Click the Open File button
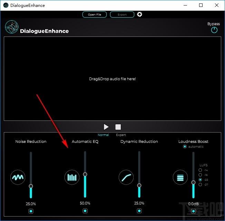Viewport: 225px width, 221px height. 95,14
